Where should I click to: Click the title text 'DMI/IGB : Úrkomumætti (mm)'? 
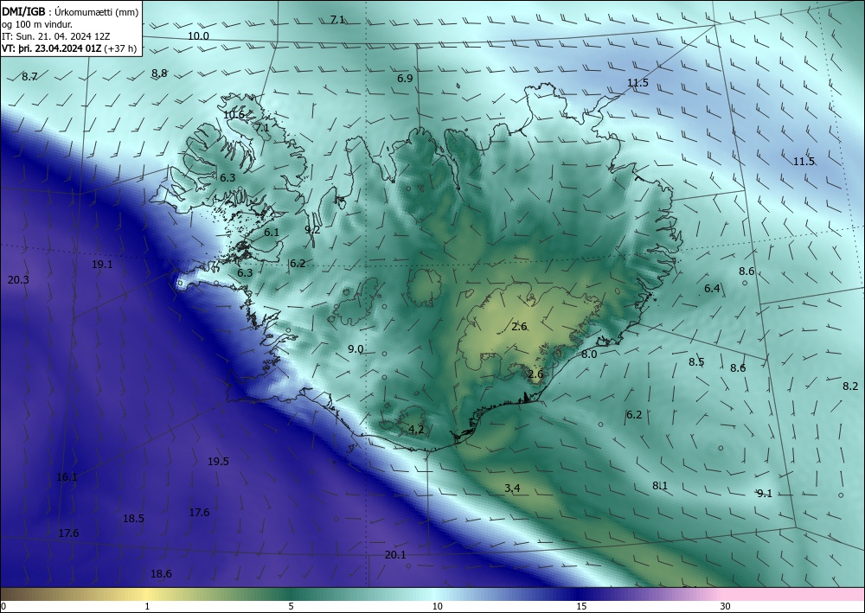[70, 11]
